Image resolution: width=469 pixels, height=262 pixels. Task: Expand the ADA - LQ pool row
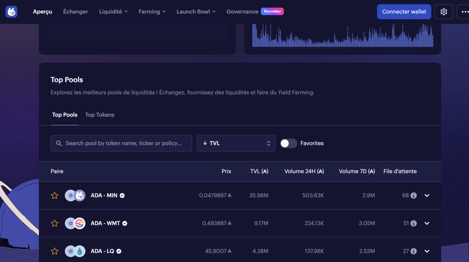pyautogui.click(x=427, y=251)
